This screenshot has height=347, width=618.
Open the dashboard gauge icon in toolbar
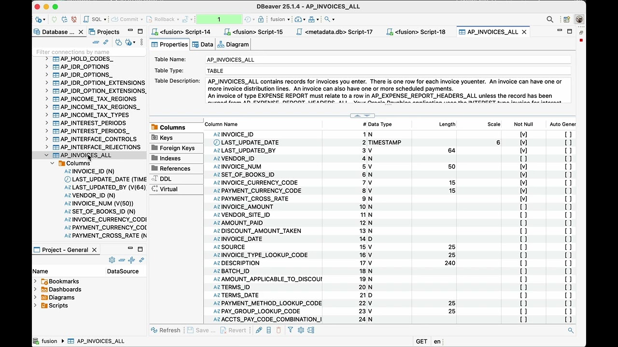point(298,19)
